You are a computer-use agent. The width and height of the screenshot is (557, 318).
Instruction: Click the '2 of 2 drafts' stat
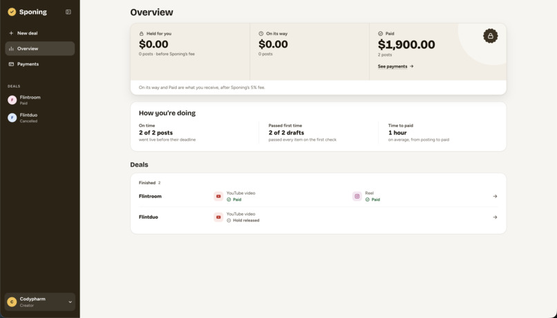[286, 132]
